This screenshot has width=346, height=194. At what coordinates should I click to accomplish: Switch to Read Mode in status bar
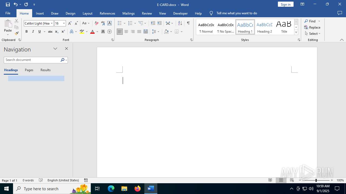click(x=270, y=180)
